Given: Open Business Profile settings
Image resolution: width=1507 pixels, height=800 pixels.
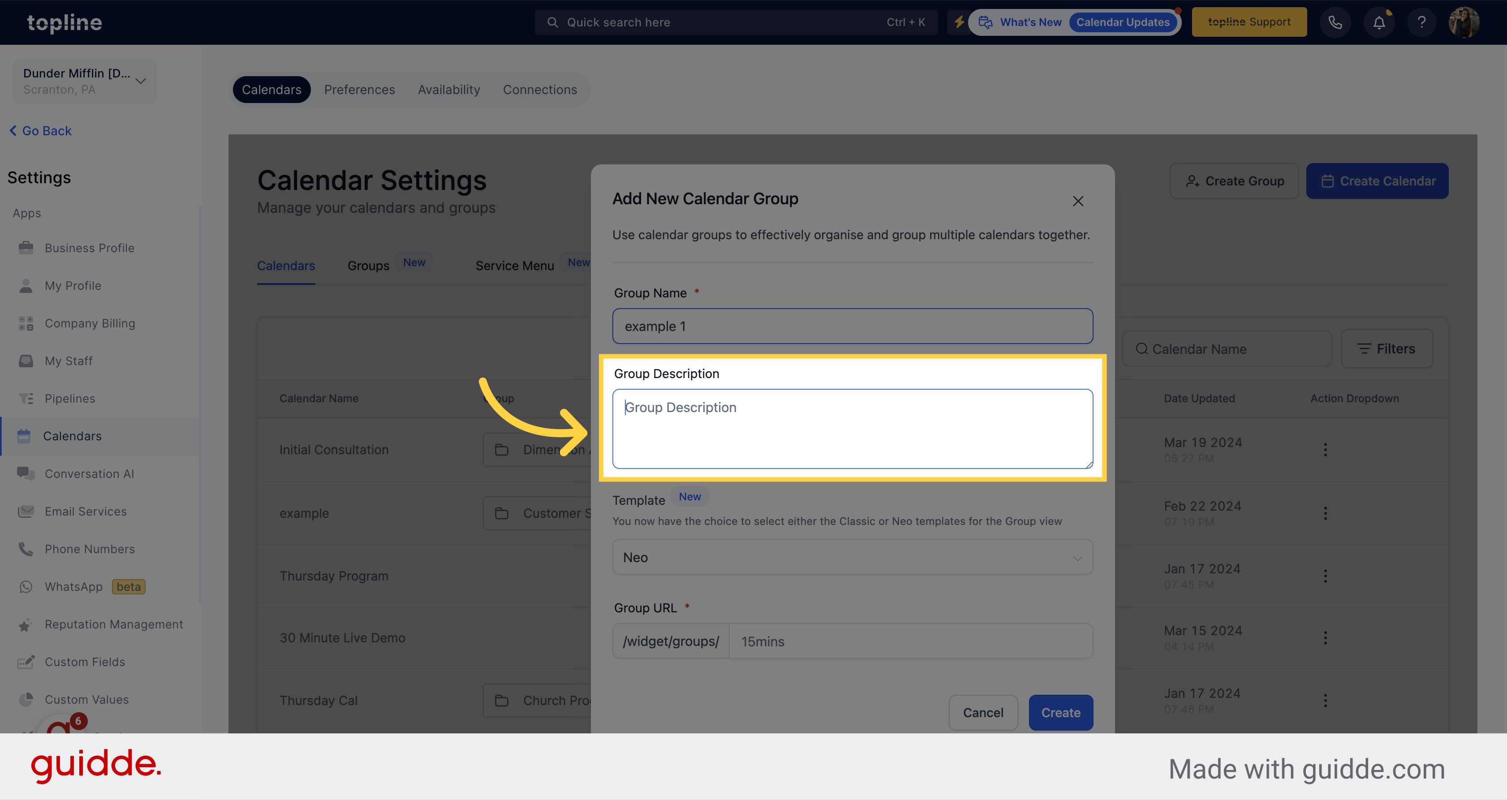Looking at the screenshot, I should [90, 248].
